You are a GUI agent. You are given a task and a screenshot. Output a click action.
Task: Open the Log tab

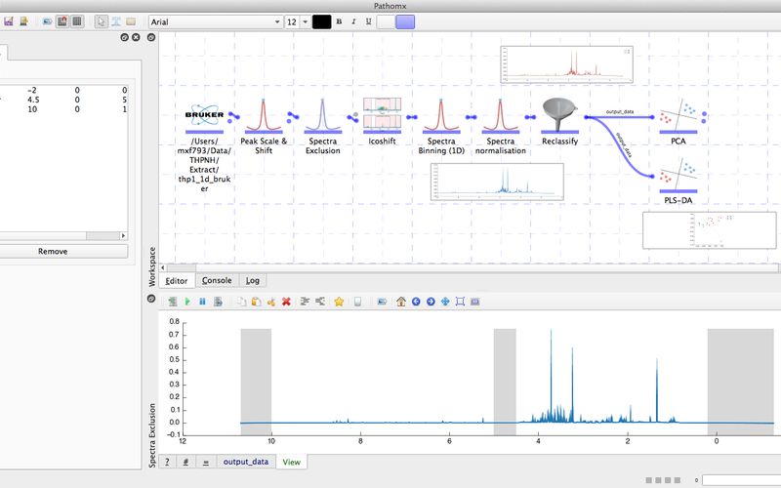[253, 281]
